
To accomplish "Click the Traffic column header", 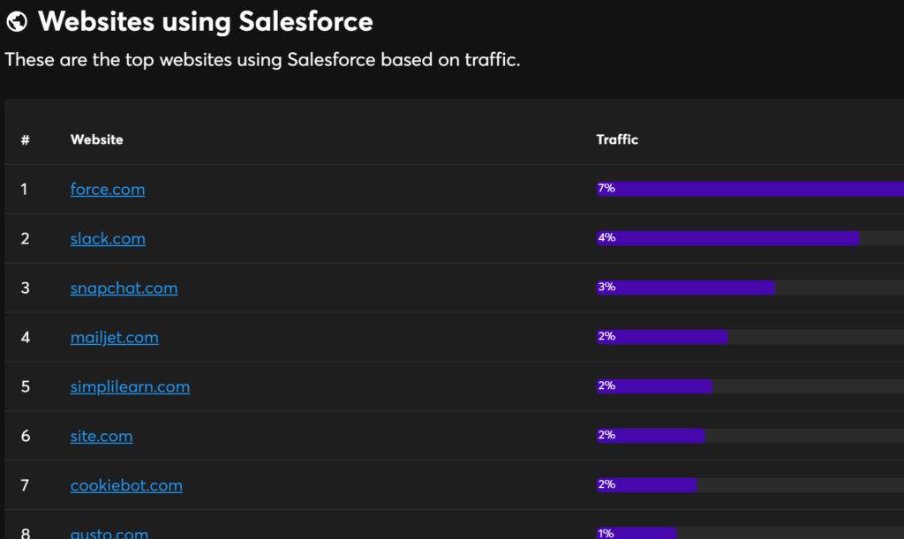I will click(617, 139).
